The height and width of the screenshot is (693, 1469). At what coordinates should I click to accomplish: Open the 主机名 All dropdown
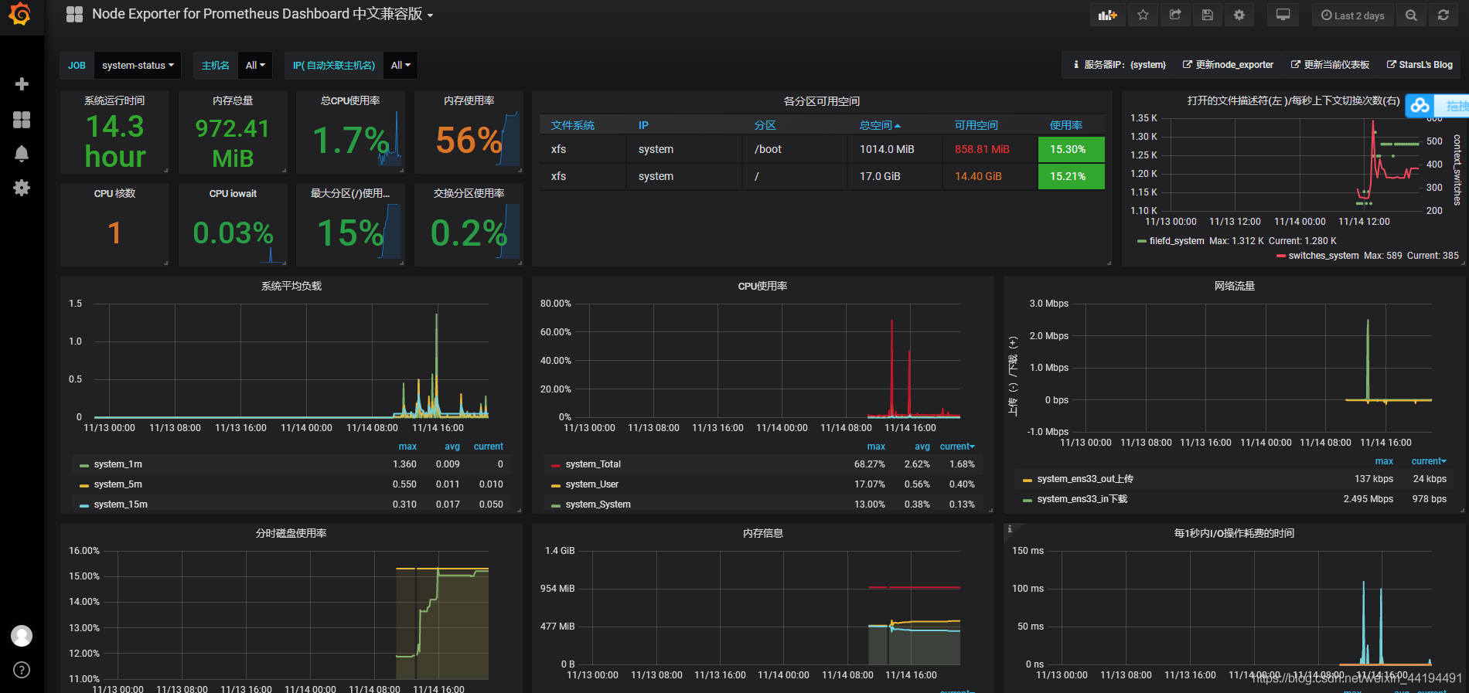pyautogui.click(x=255, y=66)
